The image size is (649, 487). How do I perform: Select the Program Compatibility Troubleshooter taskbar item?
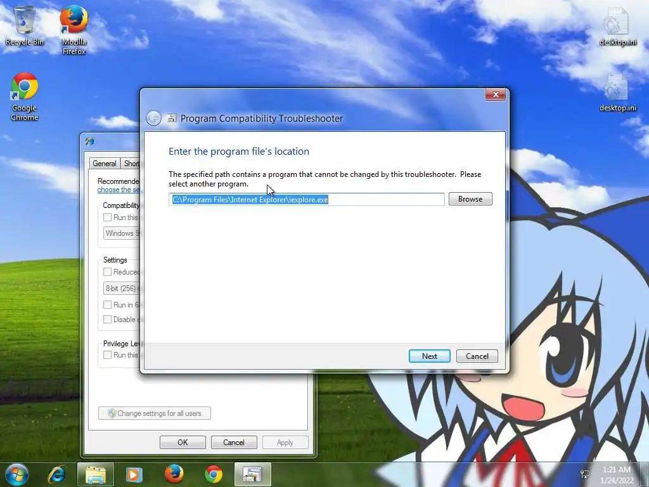click(252, 474)
